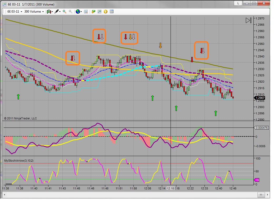The image size is (274, 202).
Task: Select the MyStochArrow(3,10,2) indicator label
Action: [19, 161]
